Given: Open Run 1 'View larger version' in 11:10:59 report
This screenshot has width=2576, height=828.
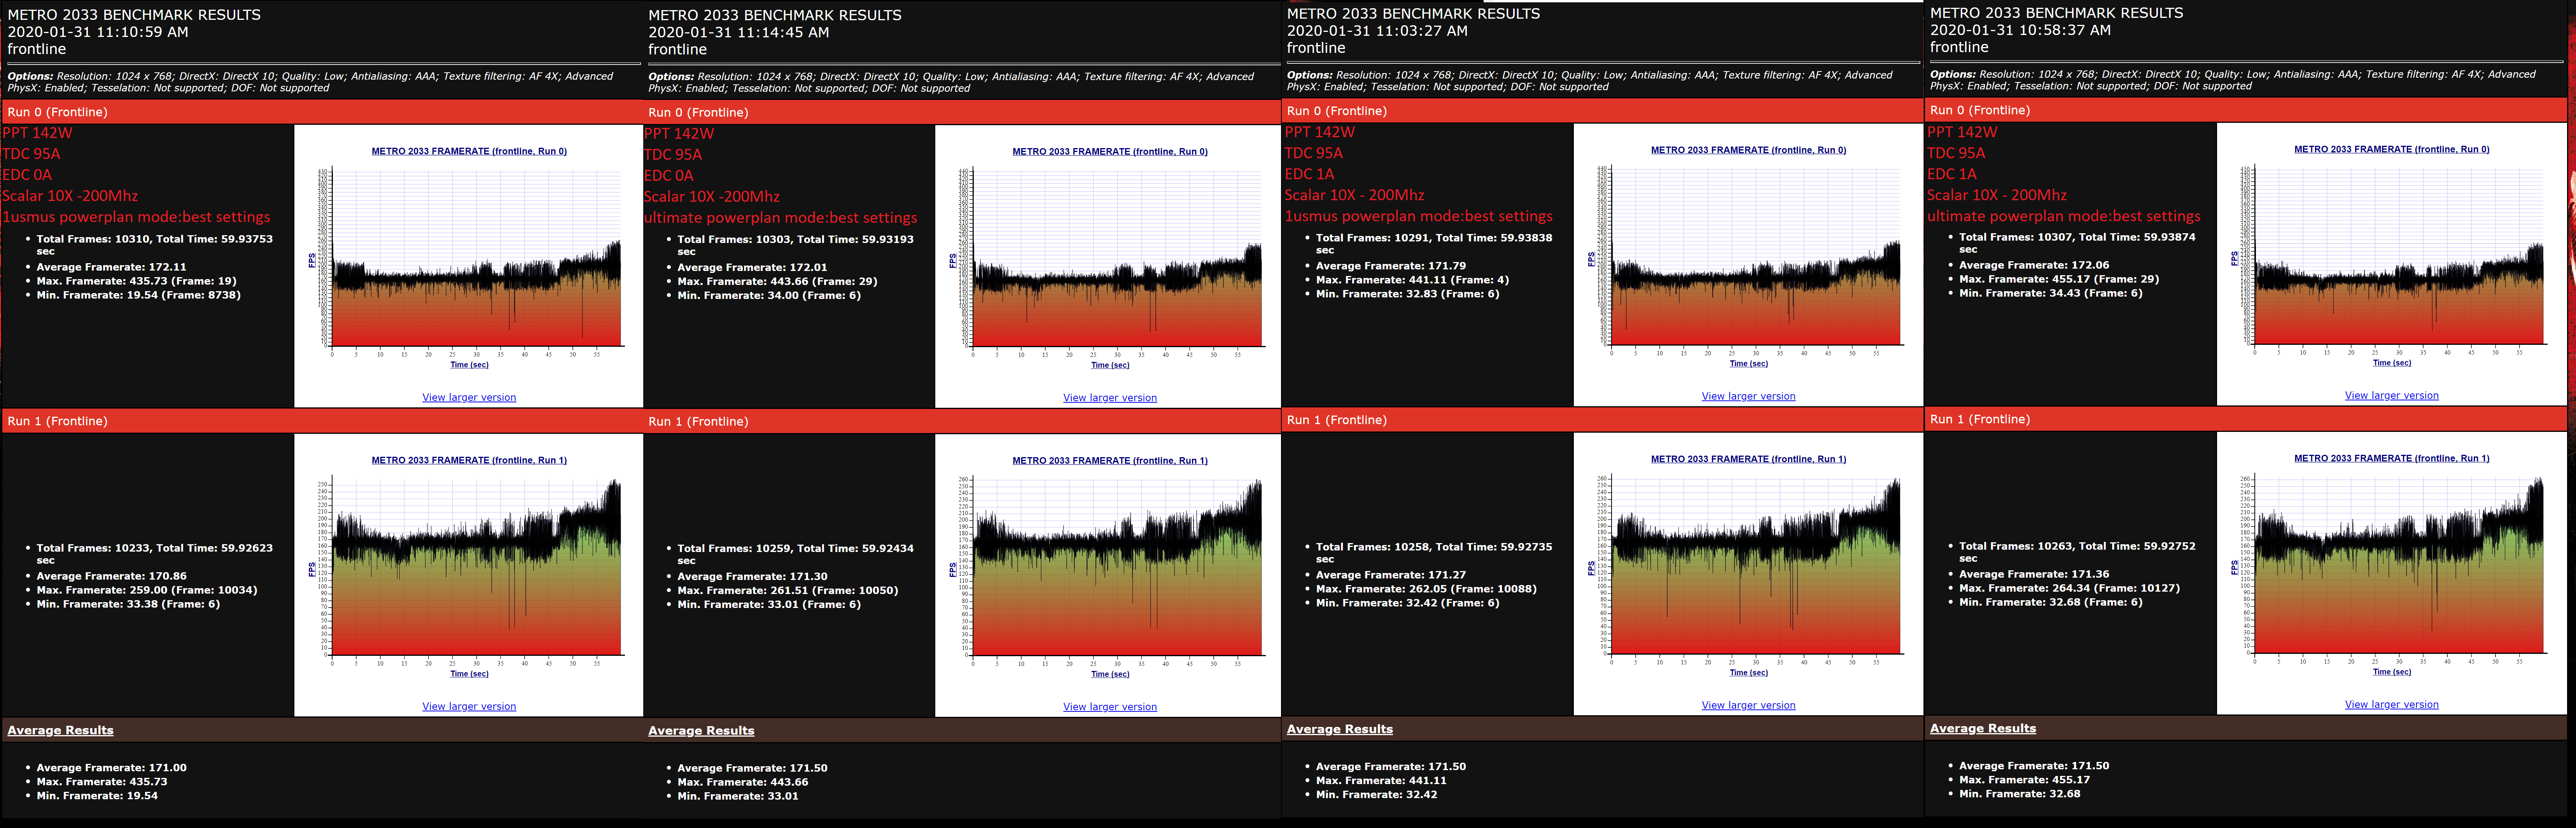Looking at the screenshot, I should (x=469, y=706).
